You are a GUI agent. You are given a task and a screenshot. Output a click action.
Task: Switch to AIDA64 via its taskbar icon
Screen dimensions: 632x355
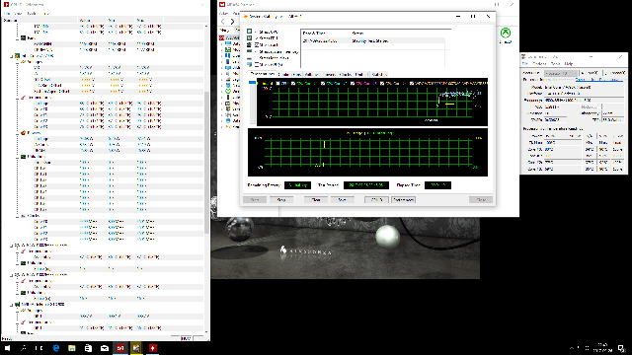pyautogui.click(x=120, y=348)
